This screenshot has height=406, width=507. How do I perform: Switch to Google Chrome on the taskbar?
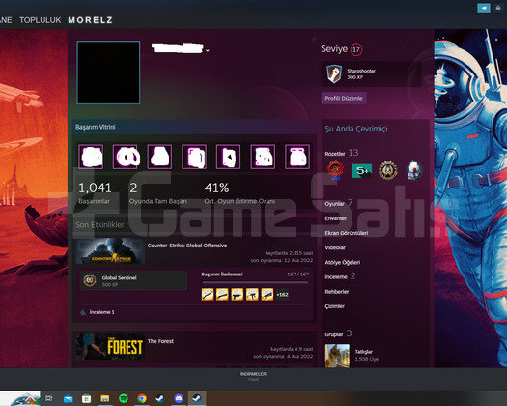142,398
